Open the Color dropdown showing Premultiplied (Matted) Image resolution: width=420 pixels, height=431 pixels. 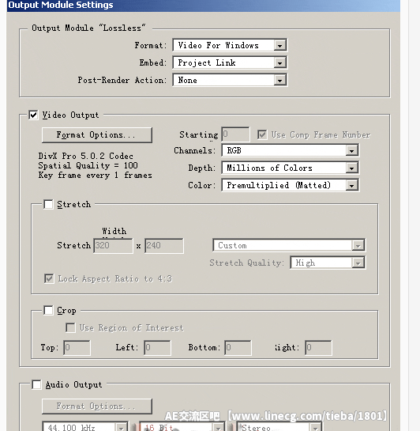291,185
